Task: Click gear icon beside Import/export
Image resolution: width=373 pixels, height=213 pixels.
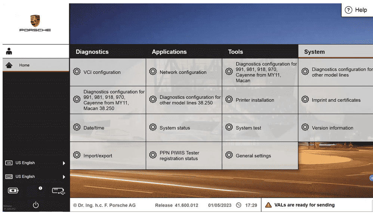Action: point(77,155)
